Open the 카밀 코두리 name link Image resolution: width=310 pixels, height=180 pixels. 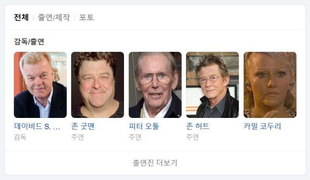[x=262, y=126]
